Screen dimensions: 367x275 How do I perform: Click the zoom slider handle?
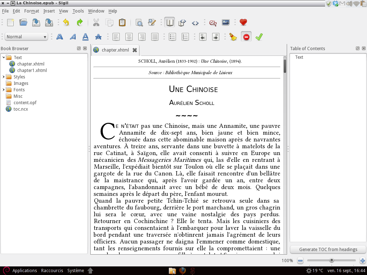332,260
